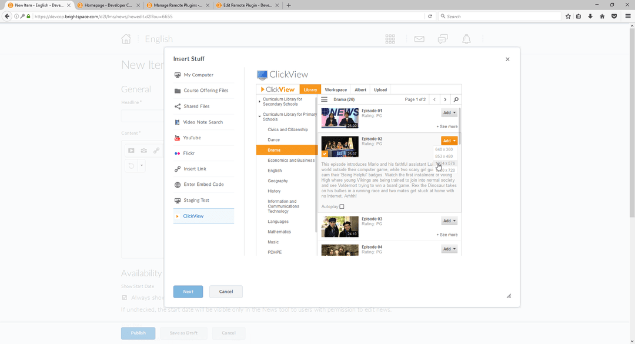
Task: Open the ClickView search magnifier
Action: pyautogui.click(x=456, y=99)
